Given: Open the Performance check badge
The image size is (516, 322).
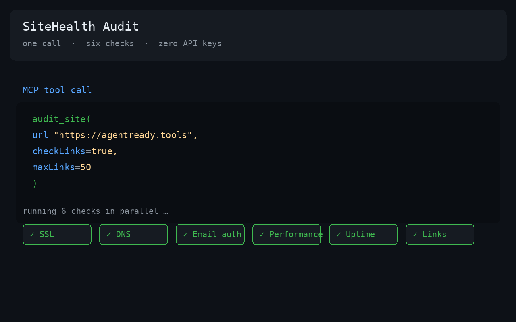Looking at the screenshot, I should pyautogui.click(x=287, y=234).
